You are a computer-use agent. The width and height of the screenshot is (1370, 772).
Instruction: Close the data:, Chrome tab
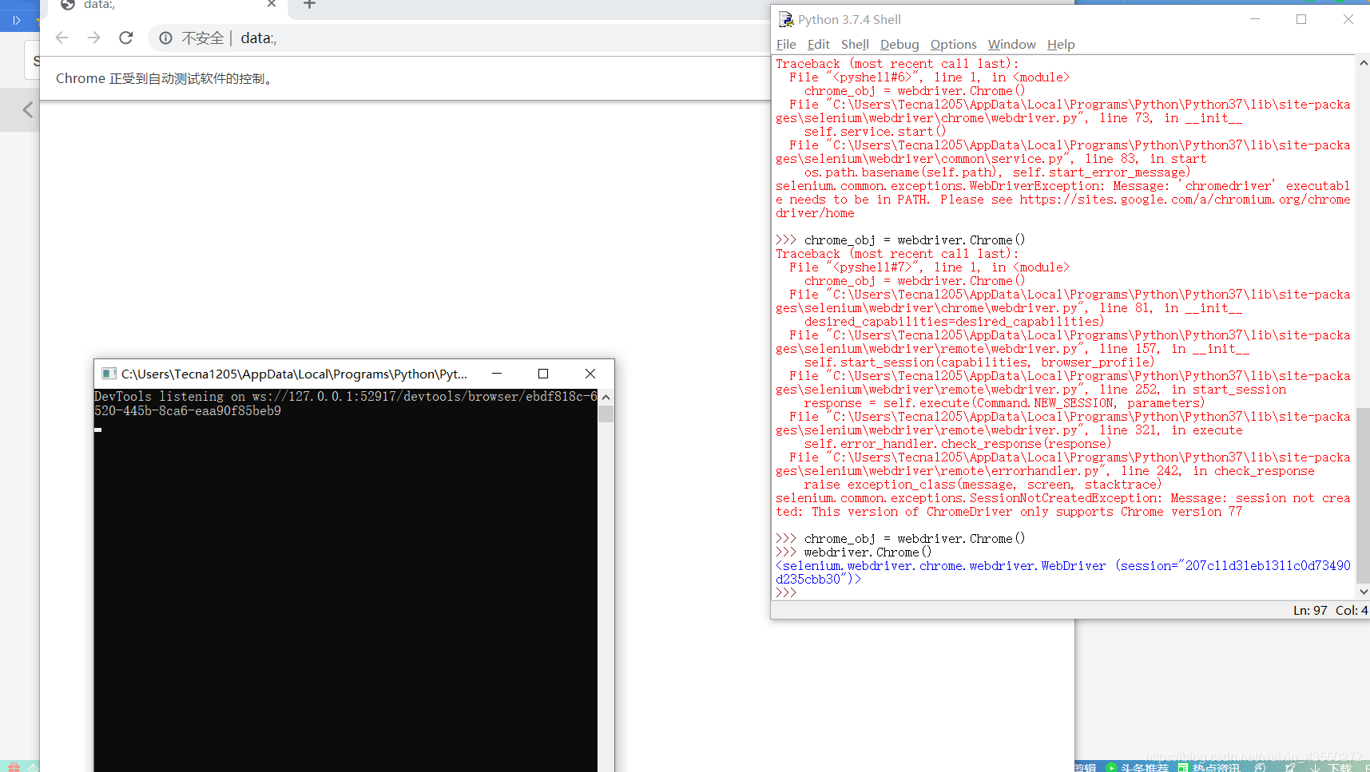pos(272,4)
